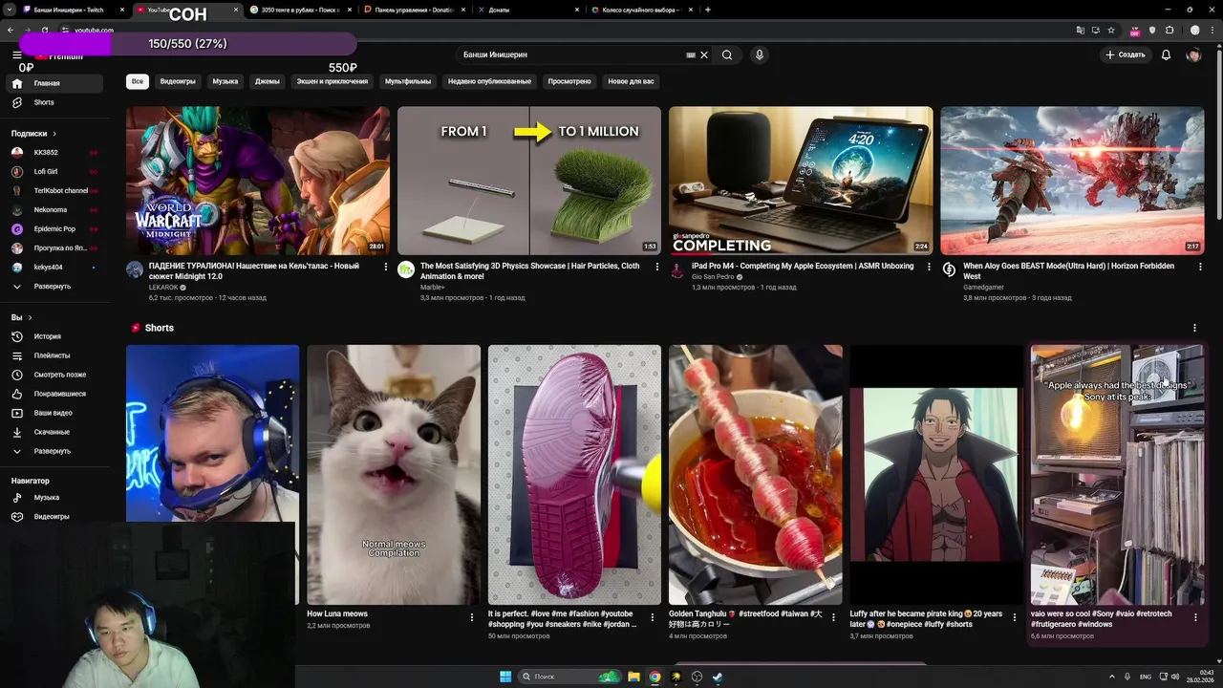
Task: Open Плейлисты in sidebar
Action: (x=55, y=355)
